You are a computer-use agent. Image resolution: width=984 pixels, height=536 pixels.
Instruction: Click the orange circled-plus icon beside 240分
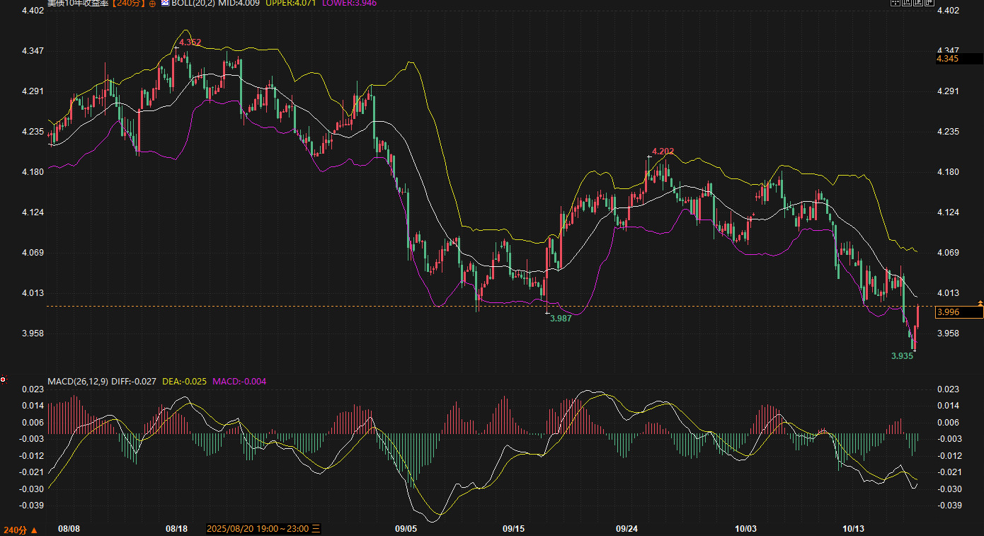coord(152,4)
